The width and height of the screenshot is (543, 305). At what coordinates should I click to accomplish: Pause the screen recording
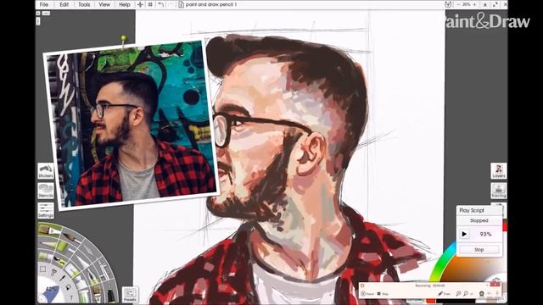(367, 294)
